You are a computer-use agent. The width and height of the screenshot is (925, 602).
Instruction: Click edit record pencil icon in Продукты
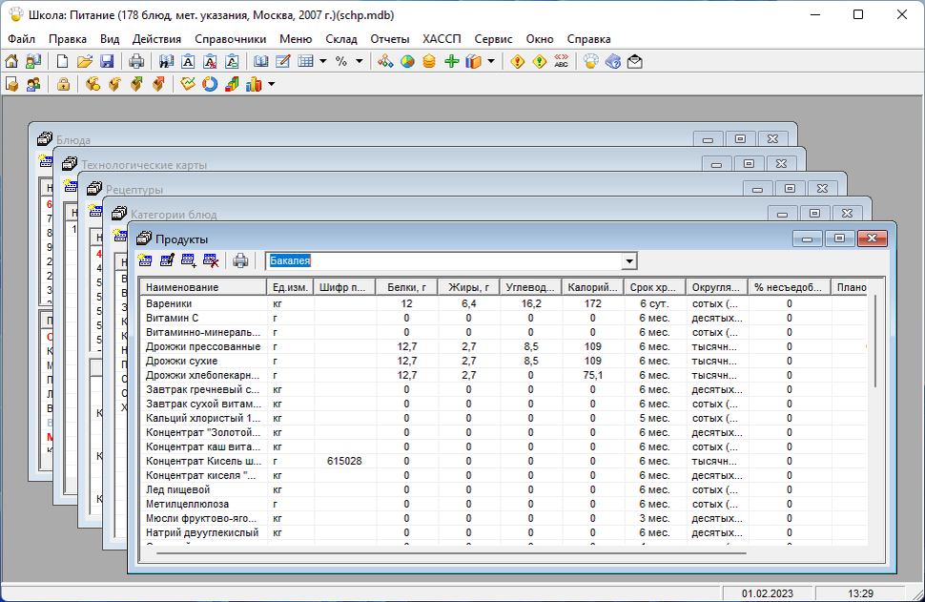[167, 260]
